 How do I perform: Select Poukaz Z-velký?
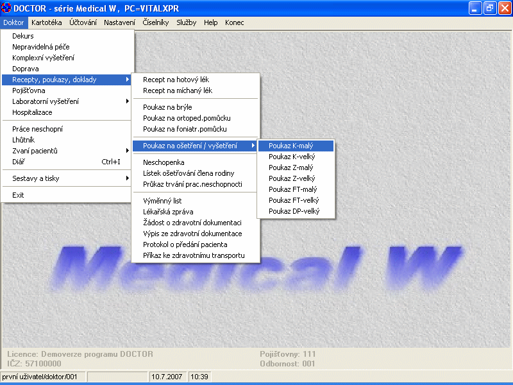point(296,178)
